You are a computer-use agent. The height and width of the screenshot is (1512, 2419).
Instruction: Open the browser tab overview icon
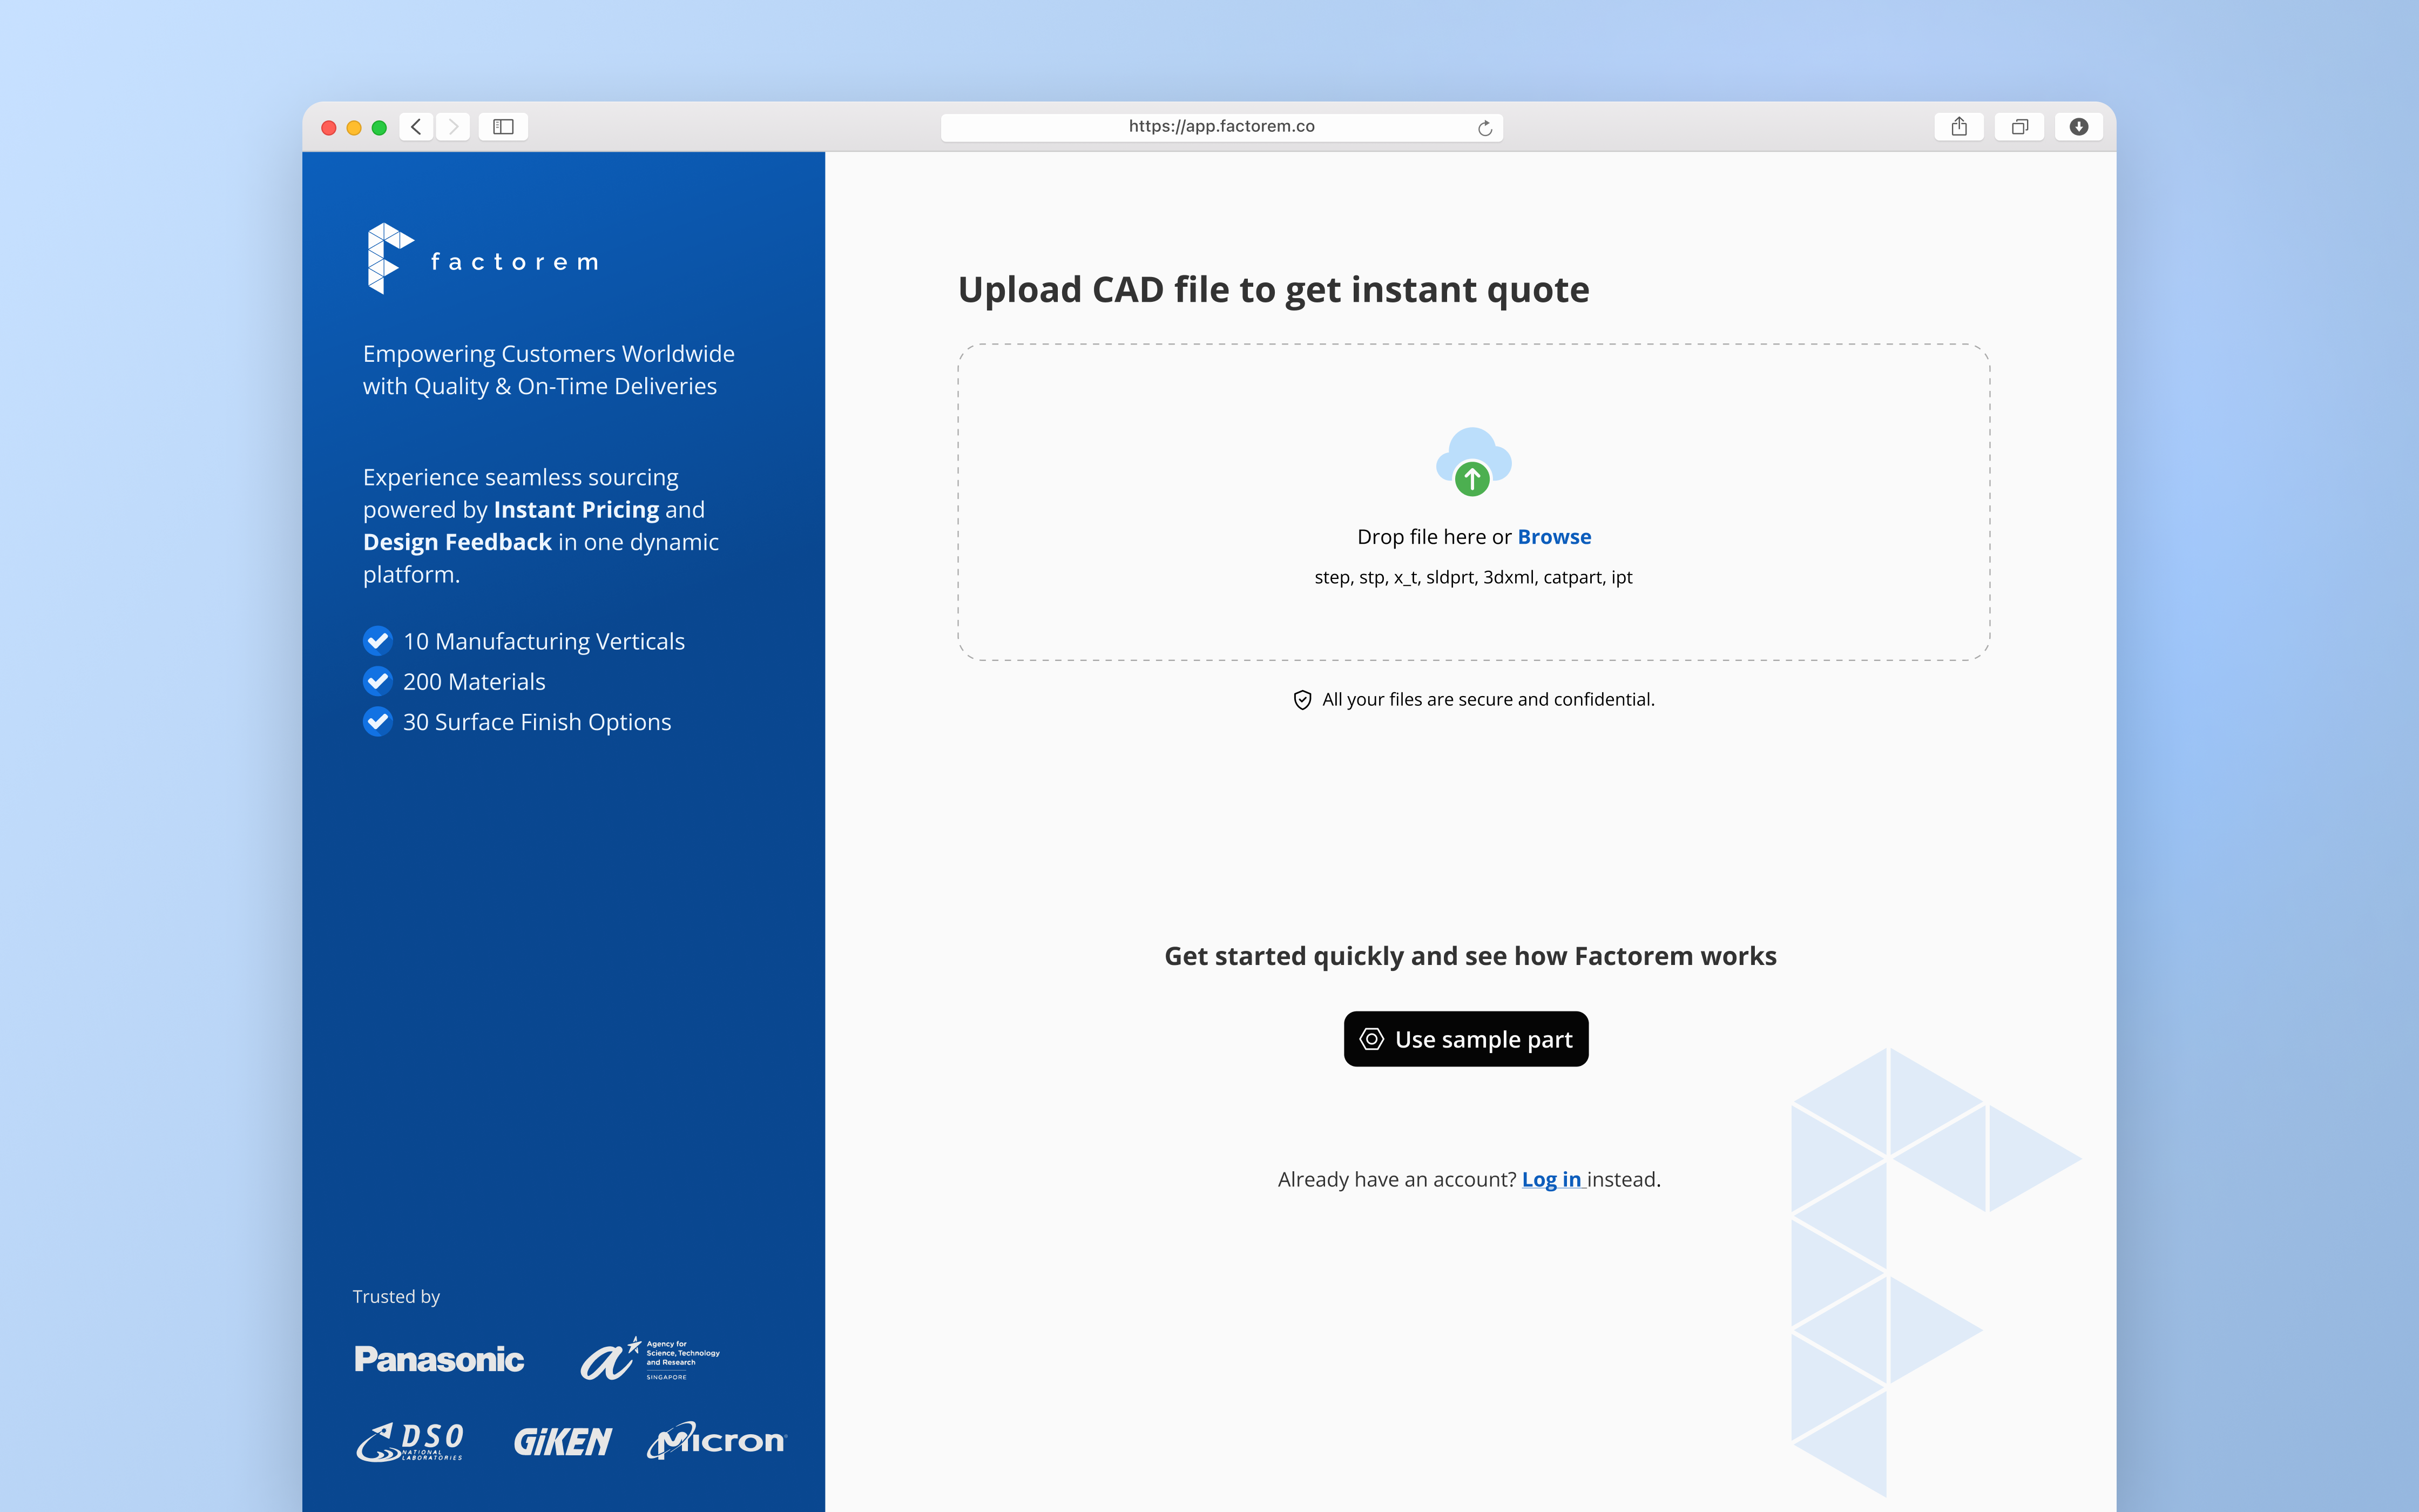click(2019, 127)
